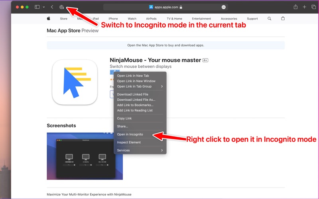
Task: Choose Download Linked File As…
Action: [140, 99]
